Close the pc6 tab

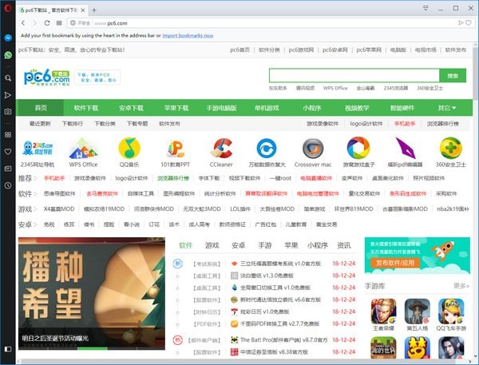click(83, 10)
